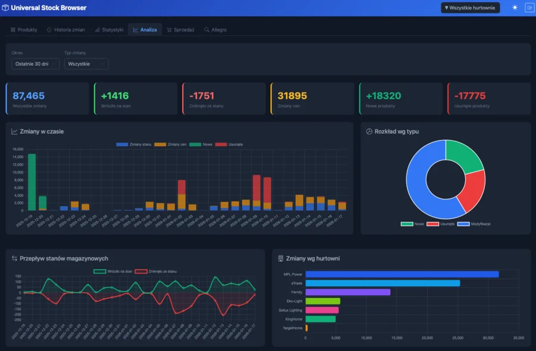Open the Okres dropdown showing Ostatnie 30 dni
Image resolution: width=536 pixels, height=351 pixels.
(x=35, y=64)
